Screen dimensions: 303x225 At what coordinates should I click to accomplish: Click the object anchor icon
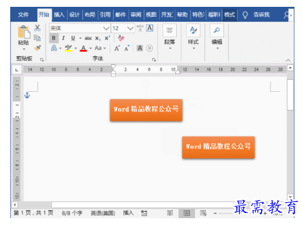click(x=27, y=95)
